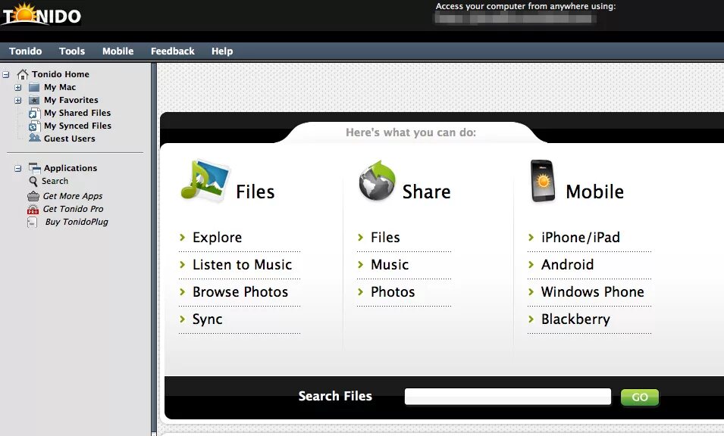Click the My Synced Files icon
The image size is (724, 436).
34,126
